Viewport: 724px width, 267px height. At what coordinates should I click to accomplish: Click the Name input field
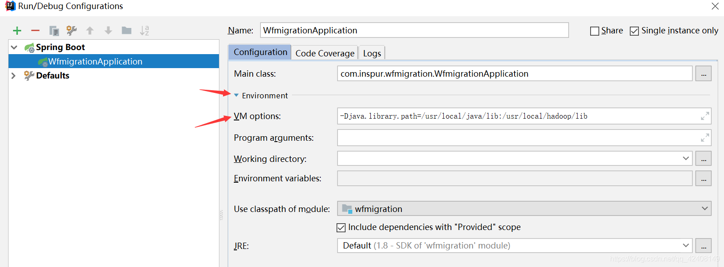click(x=414, y=30)
